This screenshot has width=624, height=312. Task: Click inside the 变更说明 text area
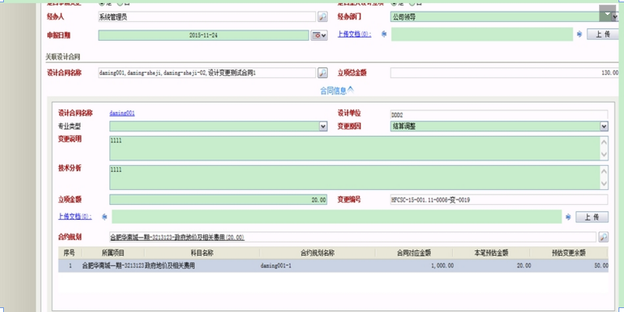click(x=354, y=148)
